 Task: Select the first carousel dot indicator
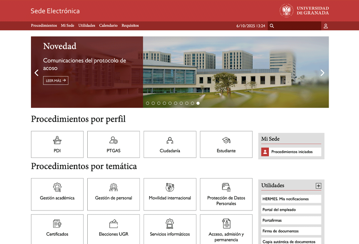(x=148, y=103)
